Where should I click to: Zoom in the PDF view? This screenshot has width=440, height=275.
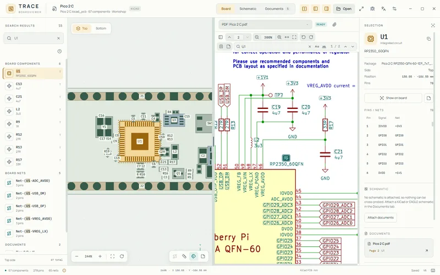[279, 37]
